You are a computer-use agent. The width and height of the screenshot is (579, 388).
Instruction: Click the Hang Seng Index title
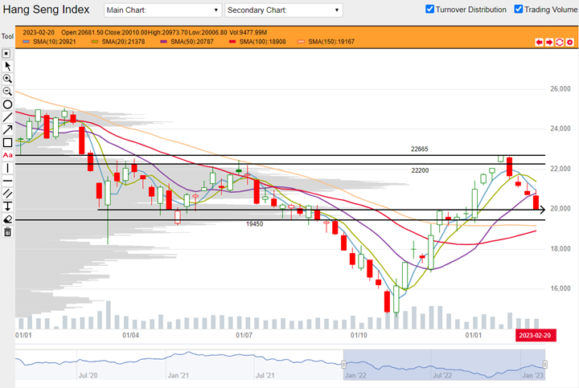[46, 10]
